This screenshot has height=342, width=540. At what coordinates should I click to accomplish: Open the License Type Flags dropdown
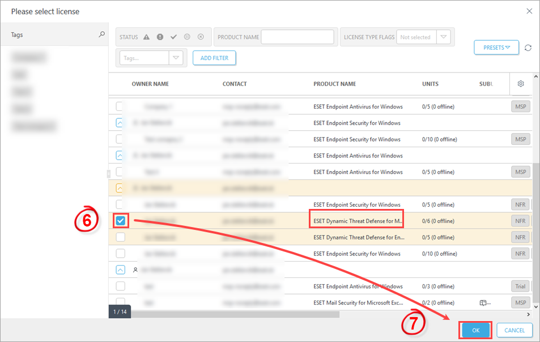click(x=444, y=37)
